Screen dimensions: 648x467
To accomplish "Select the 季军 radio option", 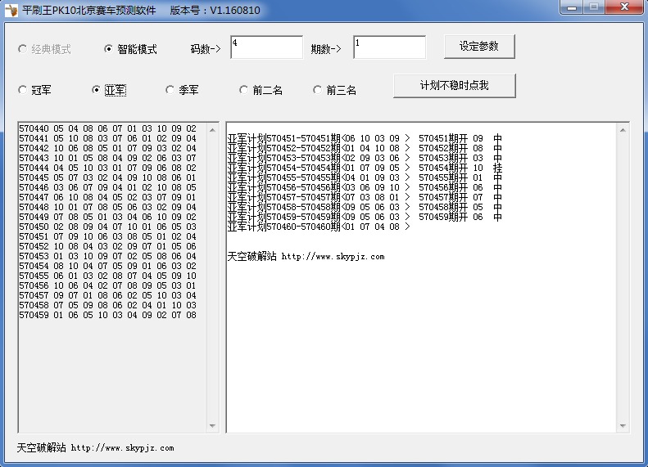I will click(170, 90).
